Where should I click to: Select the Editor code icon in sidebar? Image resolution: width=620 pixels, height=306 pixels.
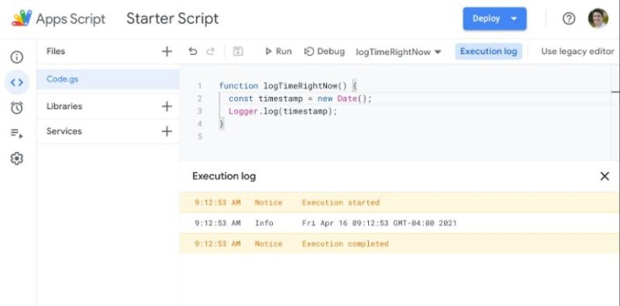pyautogui.click(x=17, y=82)
